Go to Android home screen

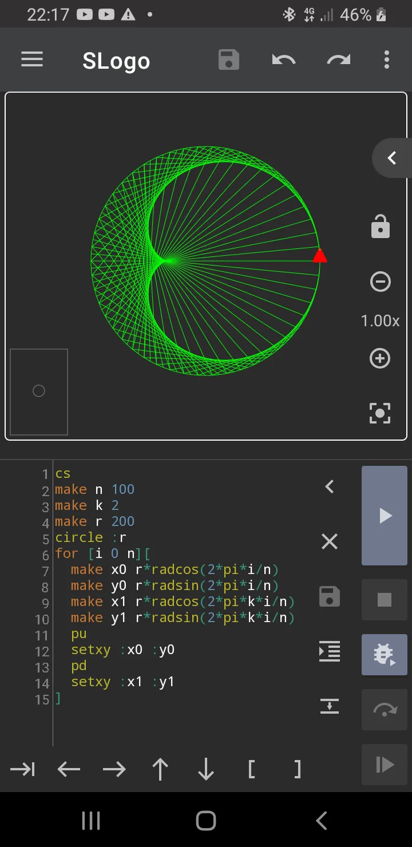pyautogui.click(x=206, y=821)
